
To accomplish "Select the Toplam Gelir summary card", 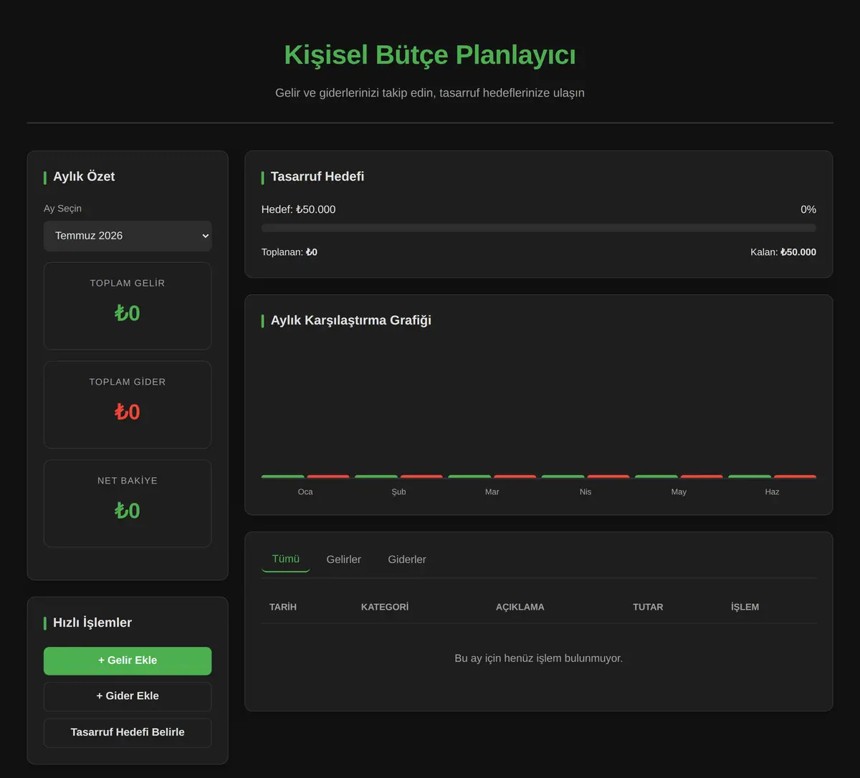I will (x=128, y=306).
